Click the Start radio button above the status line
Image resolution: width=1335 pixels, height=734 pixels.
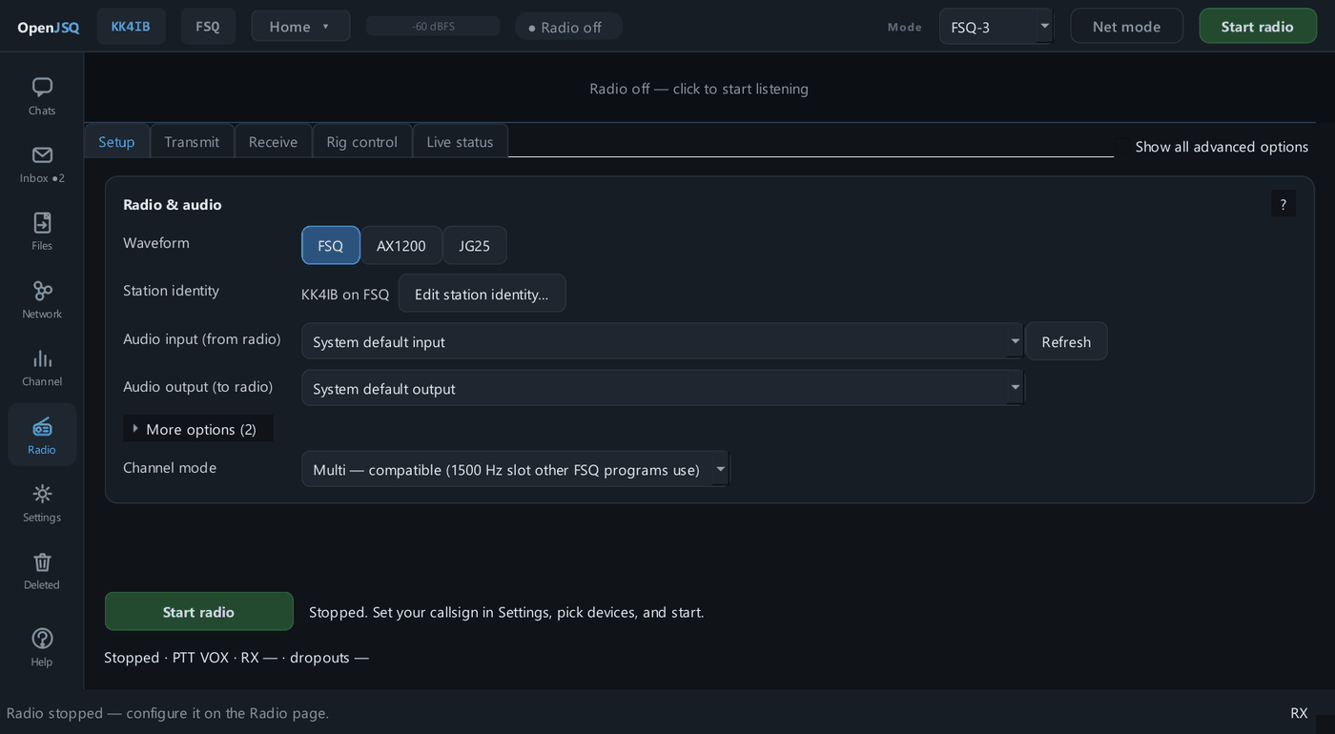199,611
